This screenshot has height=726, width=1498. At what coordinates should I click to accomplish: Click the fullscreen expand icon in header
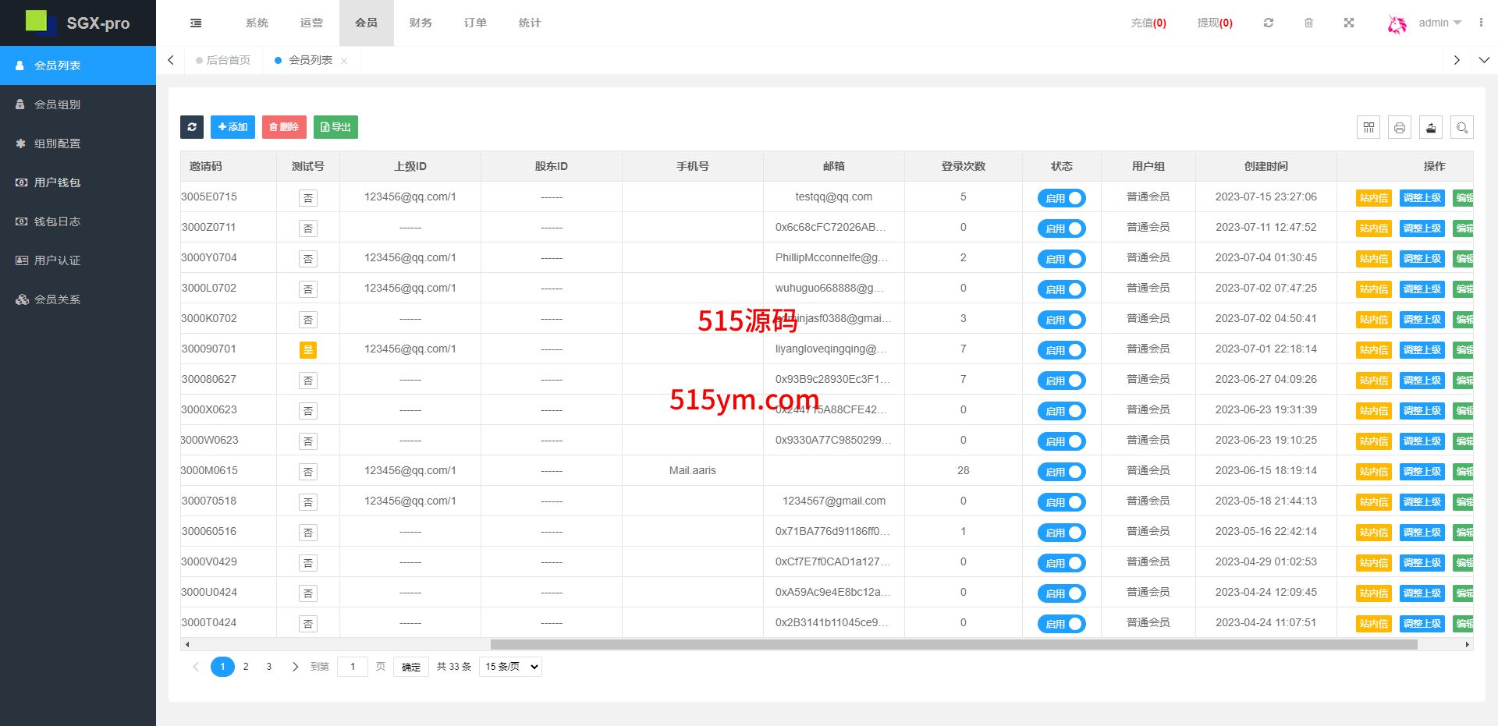pyautogui.click(x=1349, y=23)
